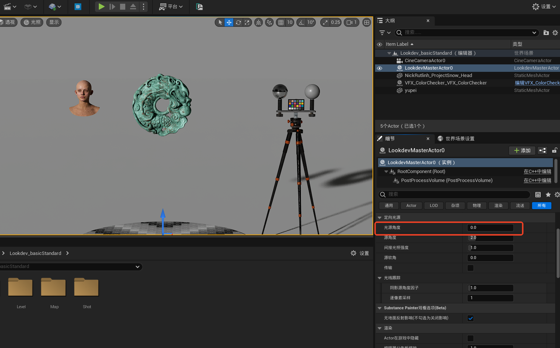Screen dimensions: 560x348
Task: Open 编辑VFX_ColorChecker link in outliner
Action: click(537, 83)
